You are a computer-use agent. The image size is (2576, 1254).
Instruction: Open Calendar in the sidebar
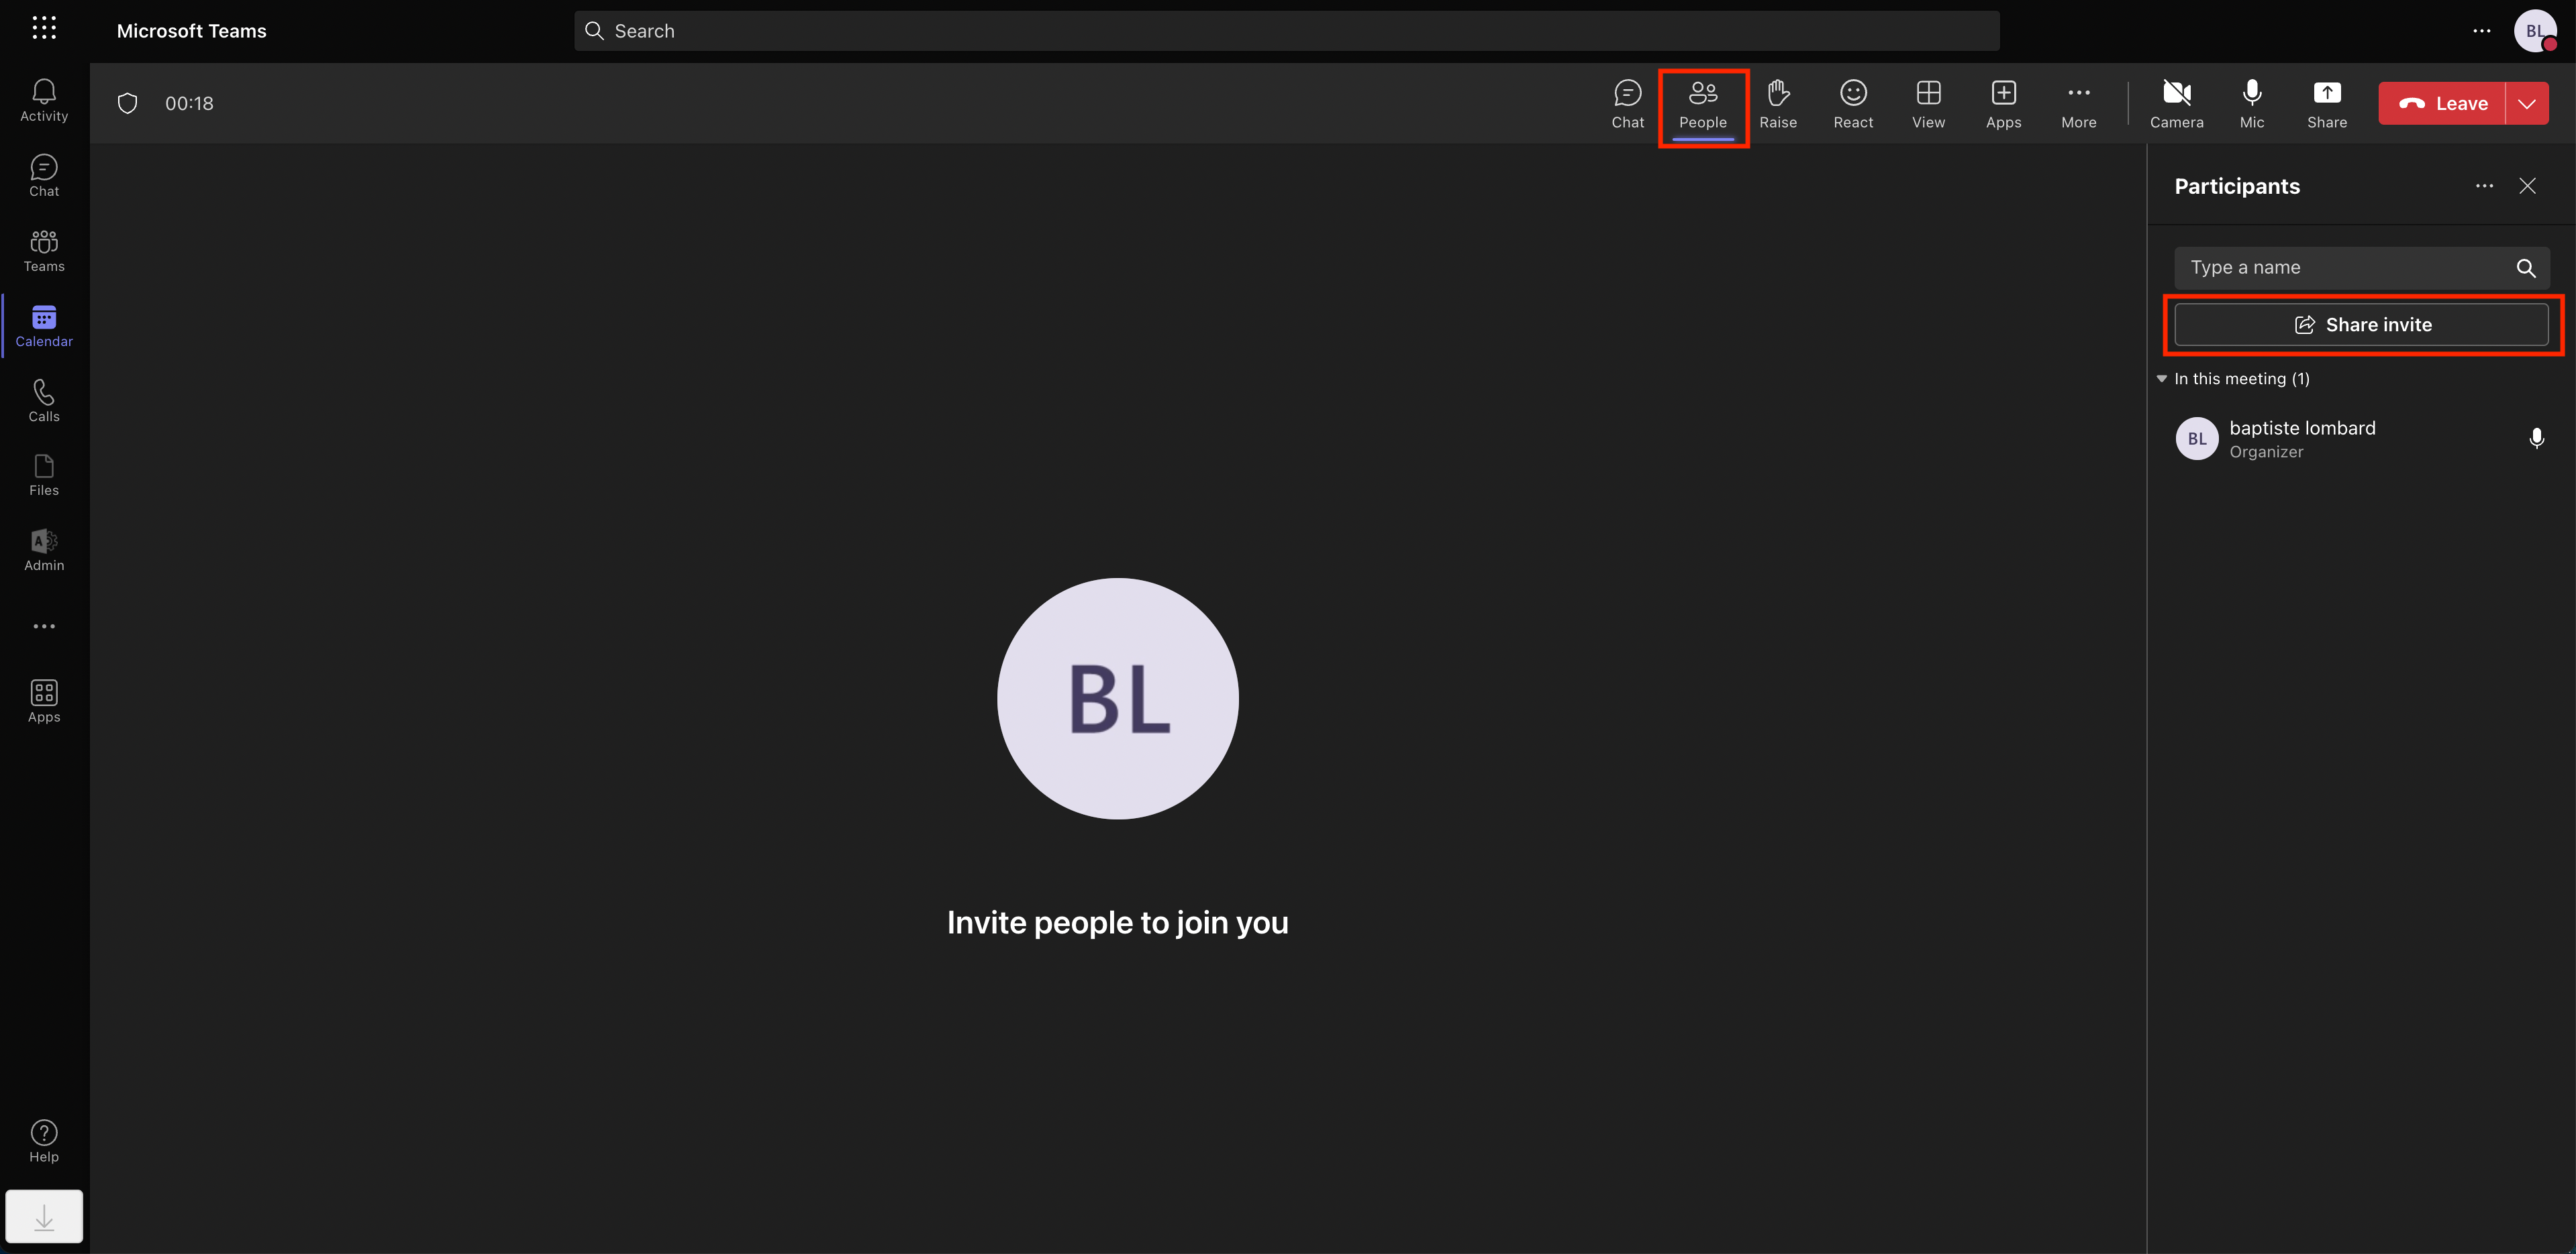[x=44, y=326]
